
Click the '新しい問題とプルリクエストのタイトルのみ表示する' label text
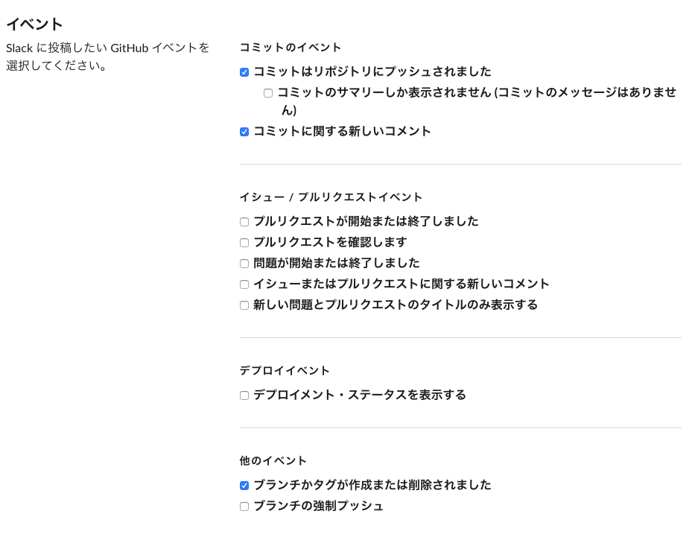(x=395, y=305)
